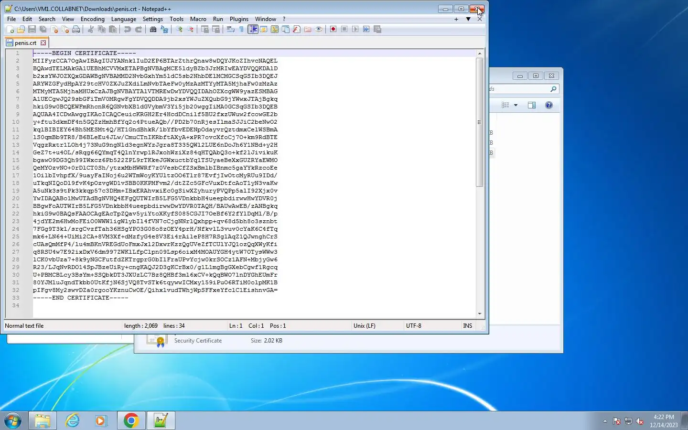Click Explorer change-view icon
The image size is (688, 430).
tap(505, 105)
